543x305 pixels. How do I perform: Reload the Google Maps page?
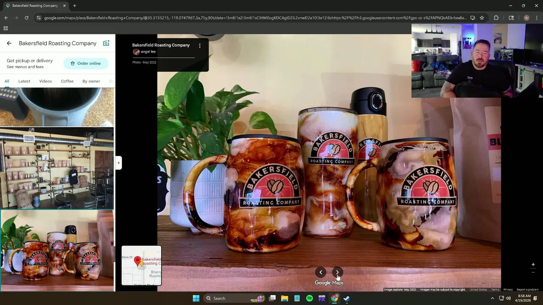(26, 18)
